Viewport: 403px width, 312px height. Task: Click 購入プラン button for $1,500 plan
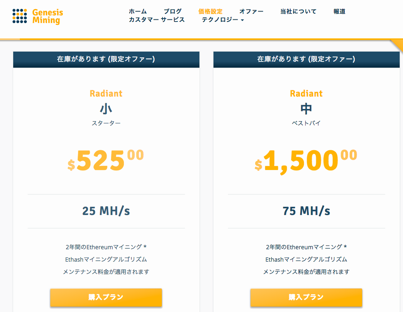306,297
